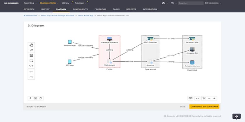Select the Public trust boundary label
245x122 pixels.
(109, 69)
